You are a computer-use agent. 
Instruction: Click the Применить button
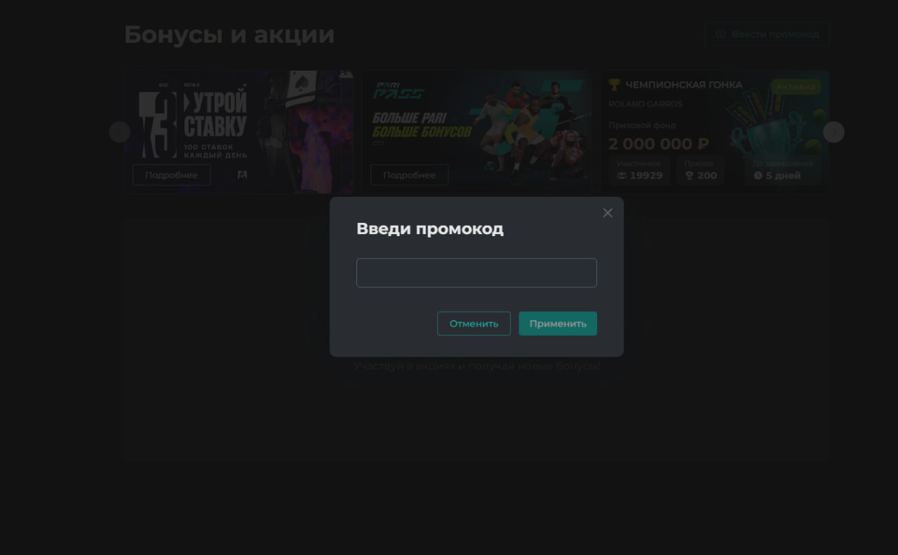558,323
